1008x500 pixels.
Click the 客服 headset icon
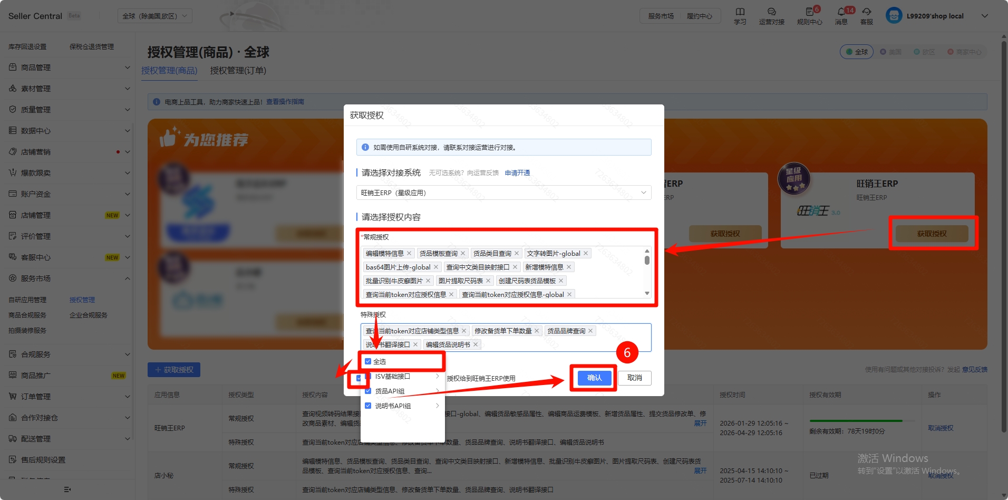click(866, 12)
